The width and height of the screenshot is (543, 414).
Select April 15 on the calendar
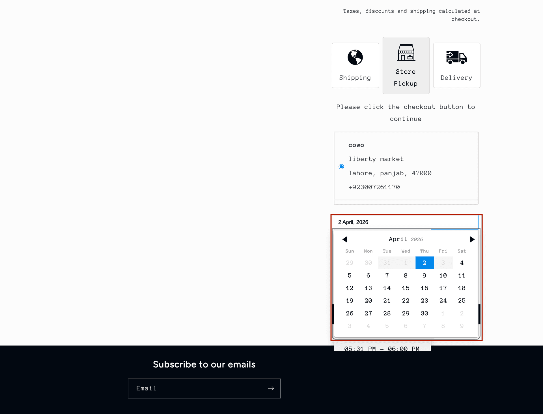coord(406,288)
